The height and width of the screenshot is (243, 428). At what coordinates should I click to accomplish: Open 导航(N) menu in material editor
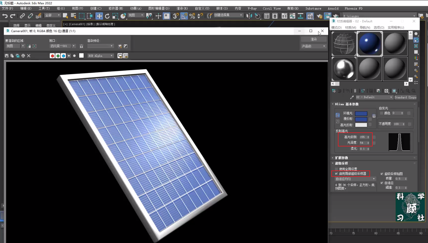(365, 28)
